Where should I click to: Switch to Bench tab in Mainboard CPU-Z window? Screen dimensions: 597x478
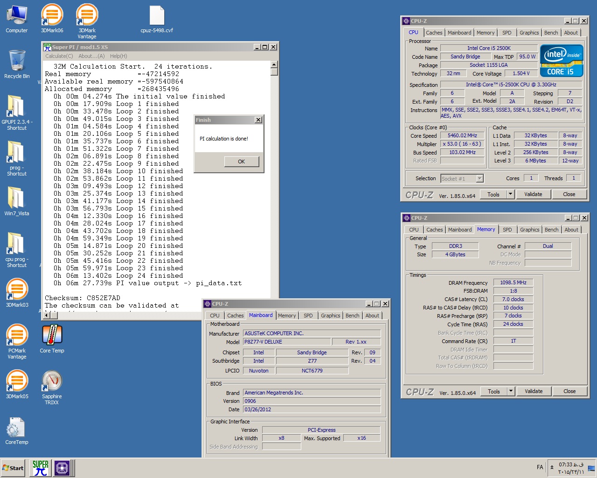353,316
